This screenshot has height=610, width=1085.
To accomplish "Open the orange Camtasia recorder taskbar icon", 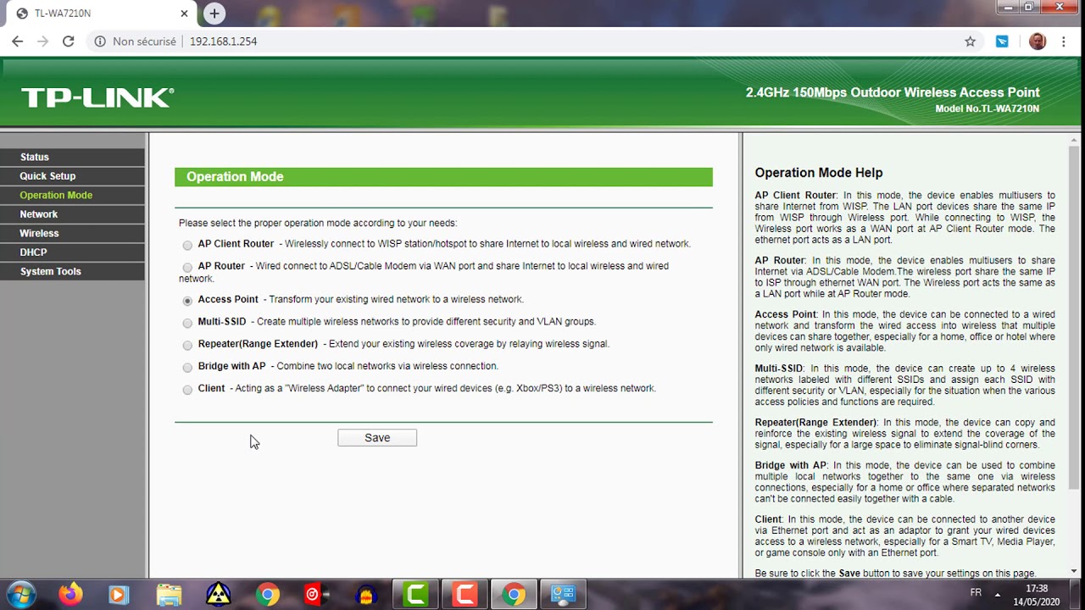I will (465, 594).
